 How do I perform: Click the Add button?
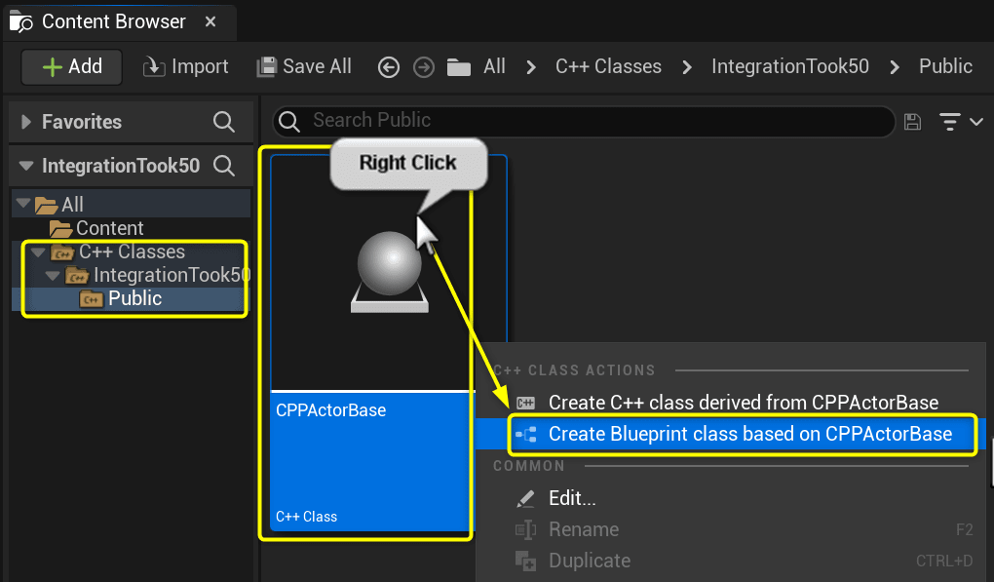point(70,66)
